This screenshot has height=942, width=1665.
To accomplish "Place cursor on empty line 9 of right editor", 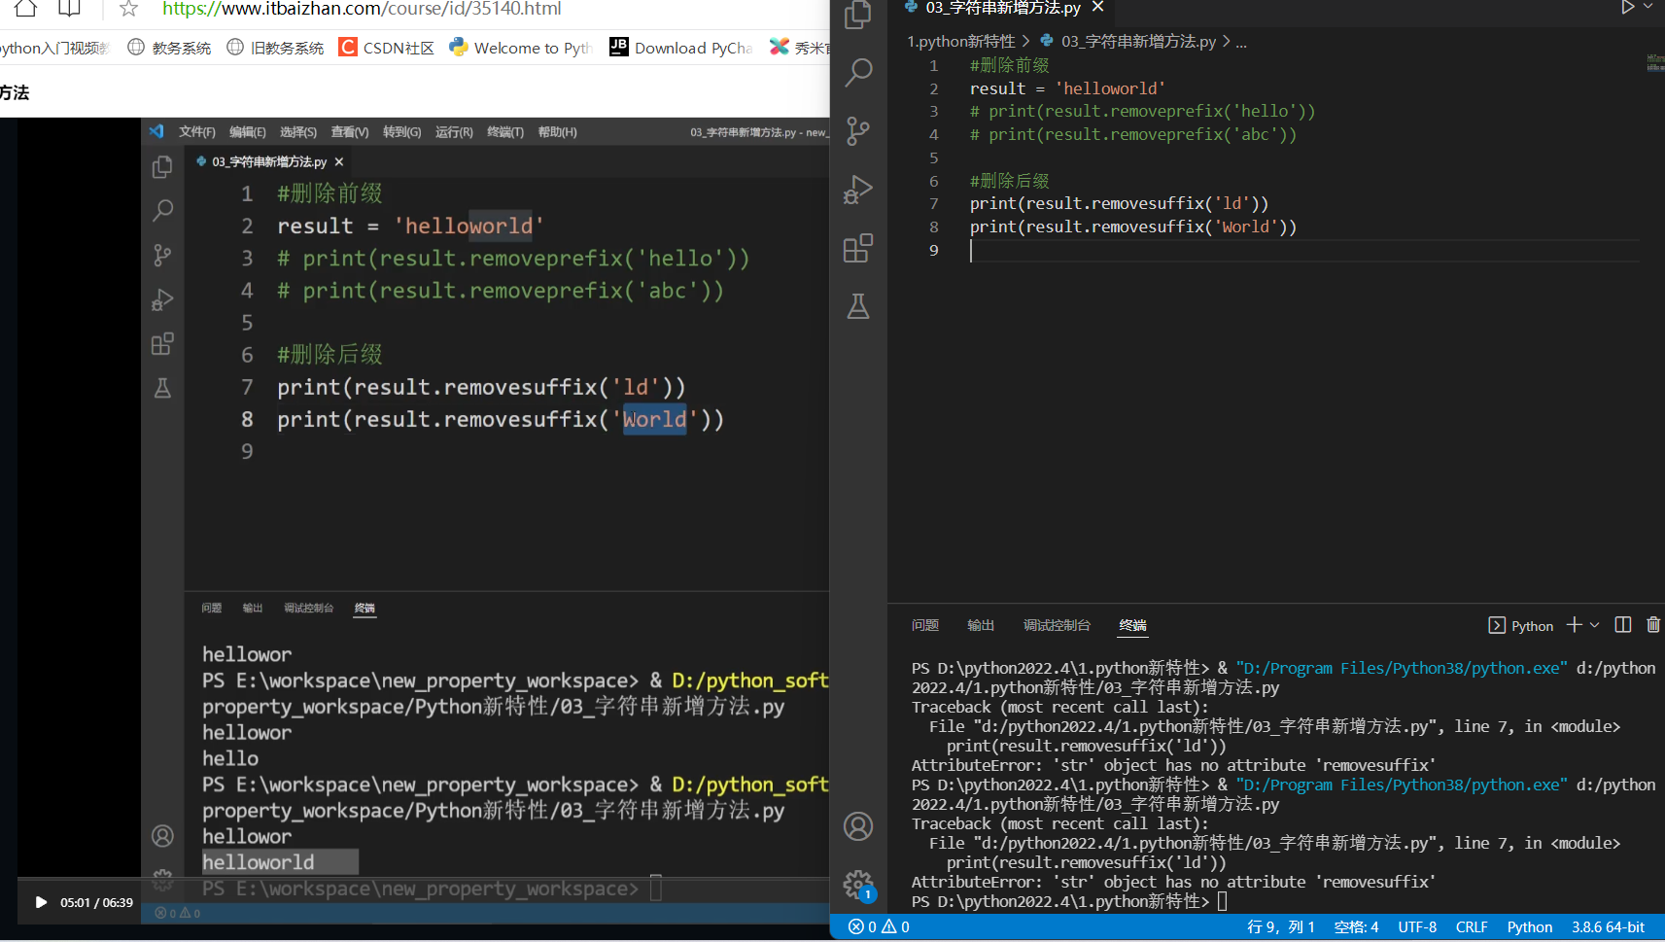I will (x=1302, y=250).
